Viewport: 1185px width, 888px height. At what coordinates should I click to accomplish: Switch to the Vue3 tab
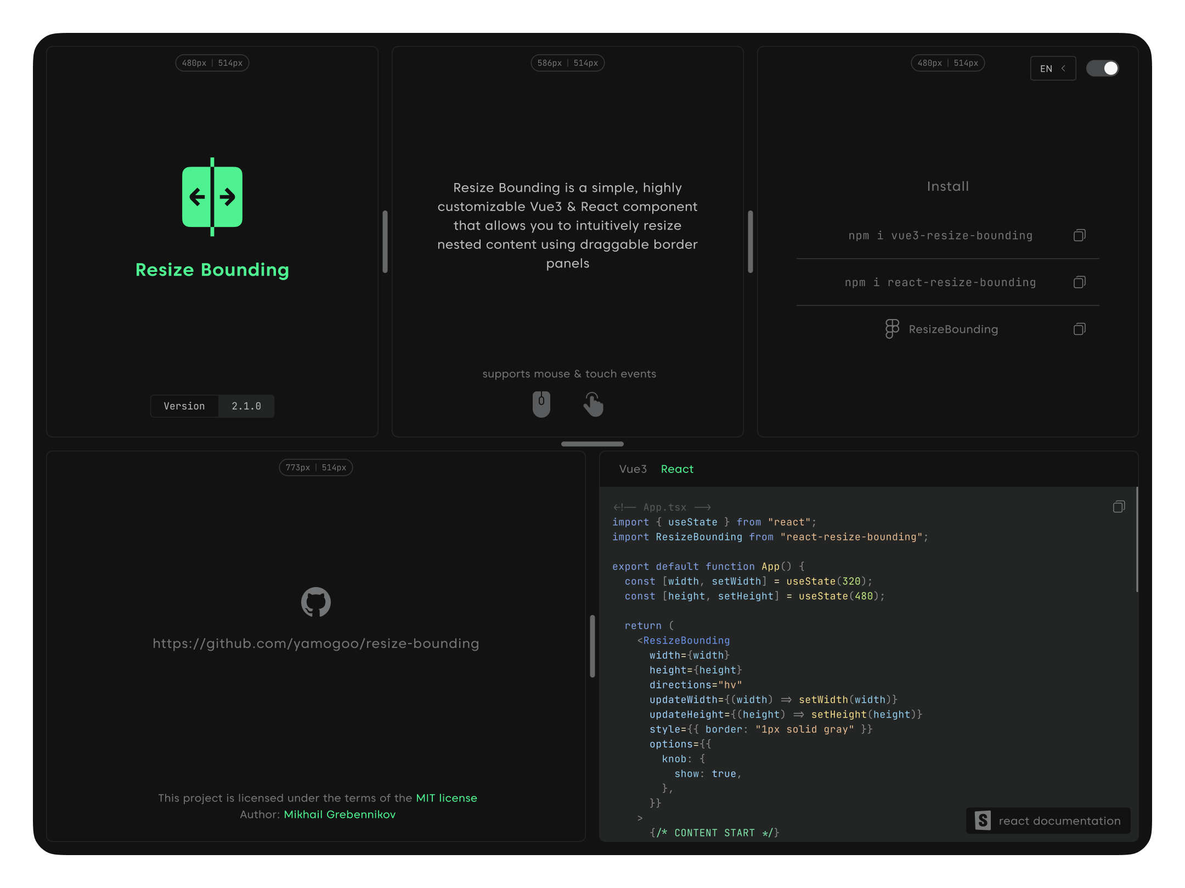point(632,469)
